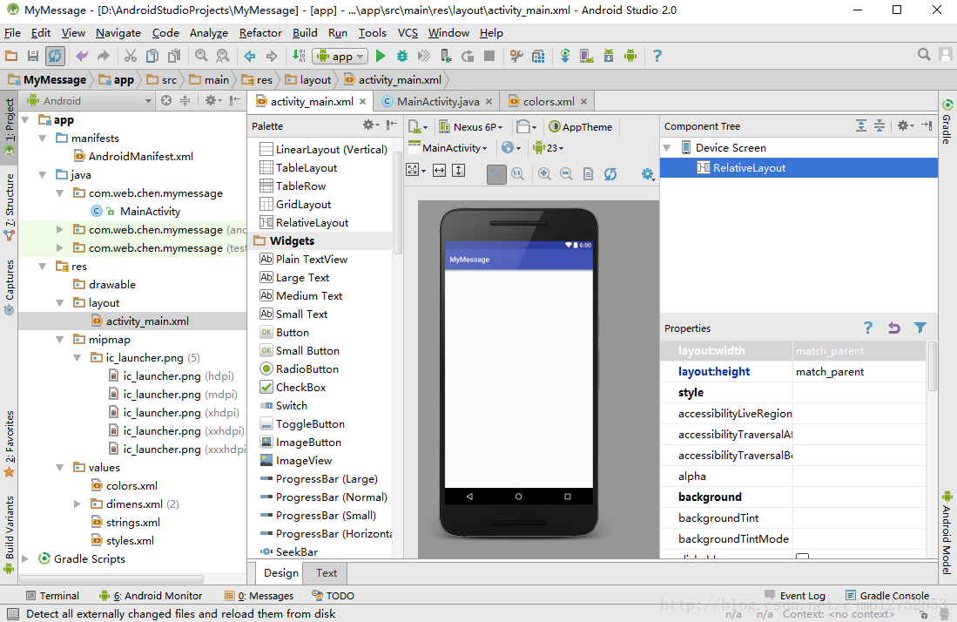Click the Stop square icon in toolbar
The width and height of the screenshot is (957, 622).
tap(489, 56)
